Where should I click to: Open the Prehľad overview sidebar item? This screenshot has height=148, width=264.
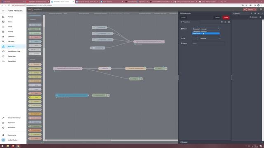(13, 17)
